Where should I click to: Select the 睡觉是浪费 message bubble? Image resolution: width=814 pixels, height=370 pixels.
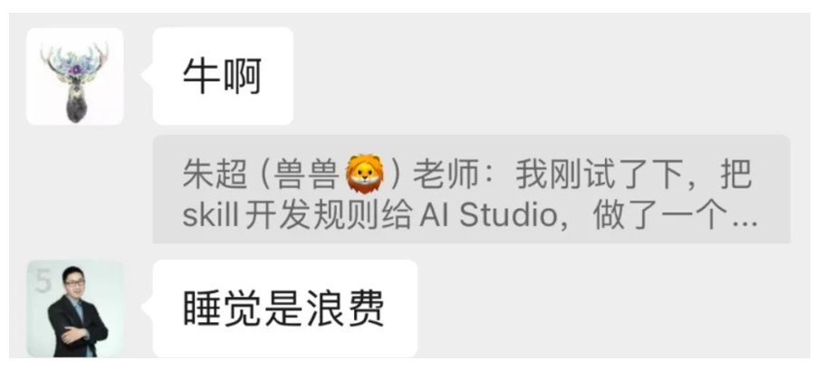(x=285, y=308)
